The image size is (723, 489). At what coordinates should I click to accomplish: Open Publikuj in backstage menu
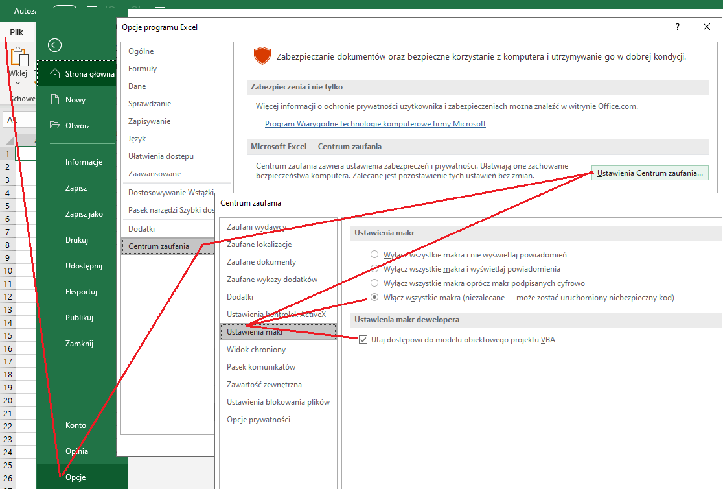[x=79, y=317]
